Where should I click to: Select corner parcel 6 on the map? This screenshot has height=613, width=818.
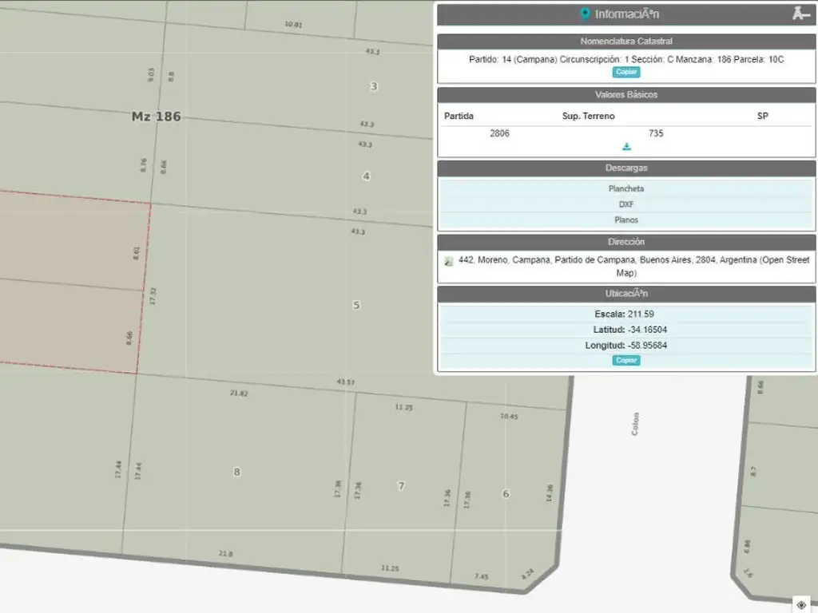pyautogui.click(x=506, y=493)
